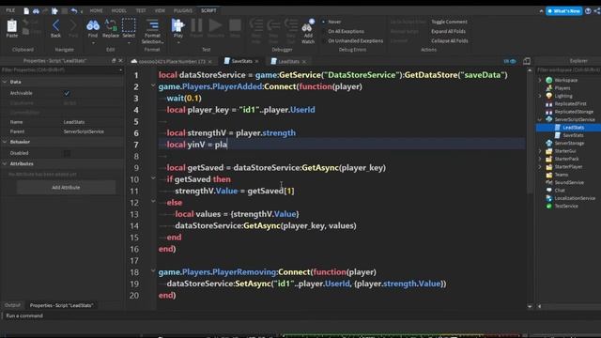This screenshot has height=338, width=601.
Task: Expand the StarterPack tree node
Action: [x=540, y=159]
